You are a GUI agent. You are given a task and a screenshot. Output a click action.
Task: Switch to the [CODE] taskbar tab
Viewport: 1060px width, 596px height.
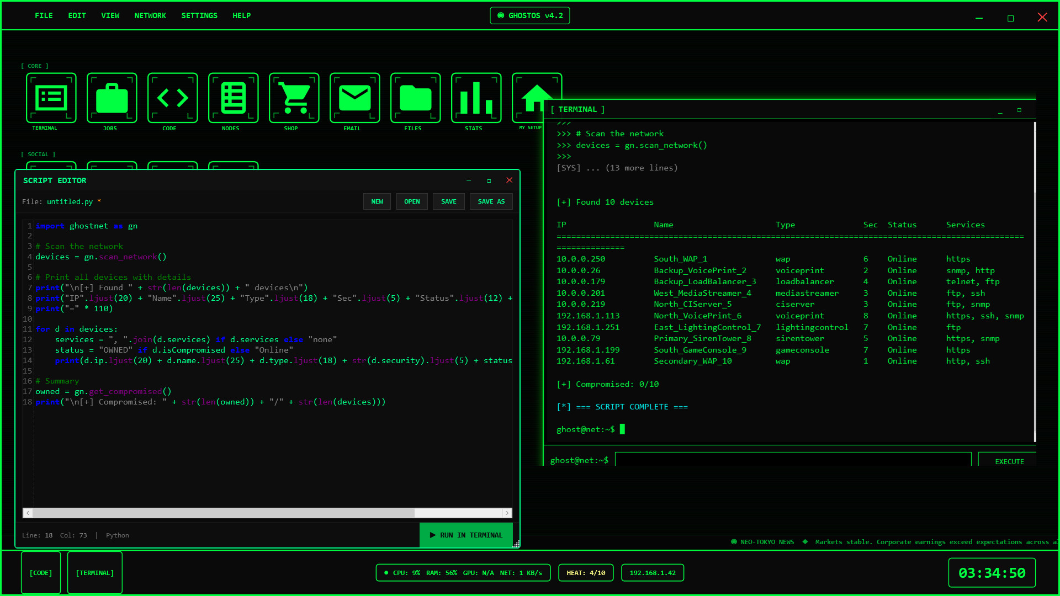(41, 573)
